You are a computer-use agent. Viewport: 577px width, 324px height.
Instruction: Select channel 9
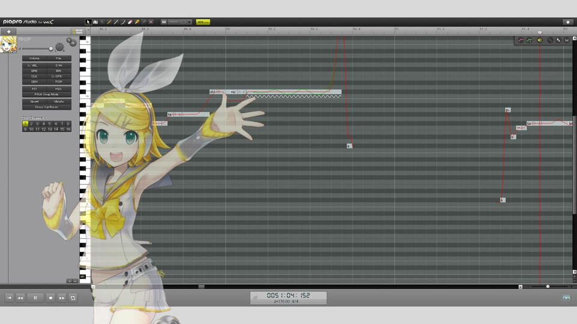tap(25, 130)
